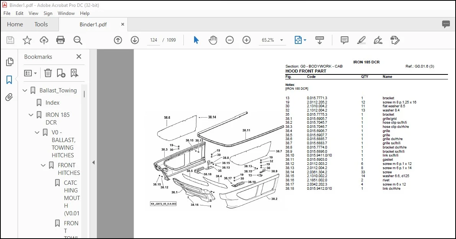Select the Binder1.pdf document tab
The height and width of the screenshot is (239, 456).
(x=93, y=24)
